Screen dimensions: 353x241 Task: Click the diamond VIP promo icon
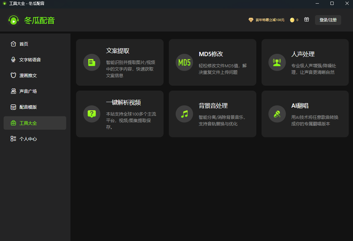tap(251, 20)
